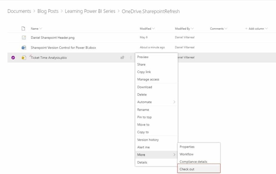Open the three-dot actions menu for Ticket Time Analysis
This screenshot has width=276, height=174.
click(131, 57)
